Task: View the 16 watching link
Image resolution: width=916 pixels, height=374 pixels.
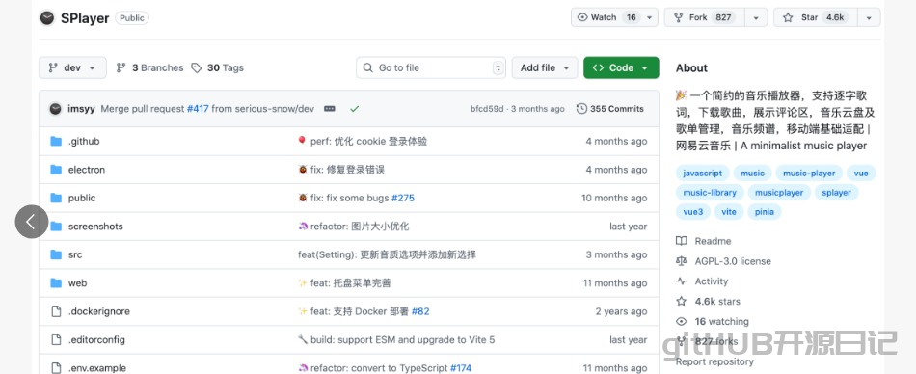Action: [x=721, y=321]
